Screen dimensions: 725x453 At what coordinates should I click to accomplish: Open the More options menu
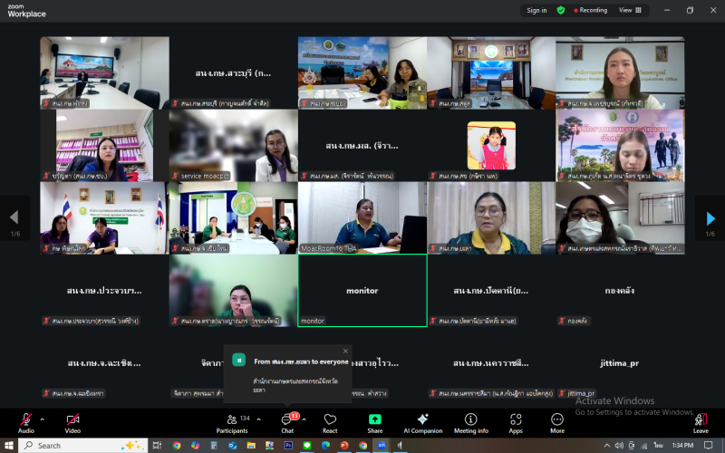click(x=556, y=422)
